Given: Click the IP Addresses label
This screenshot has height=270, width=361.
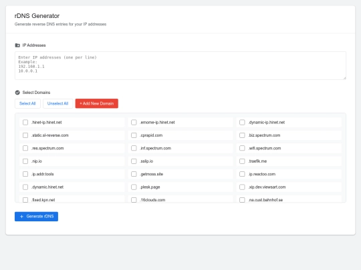Looking at the screenshot, I should point(34,45).
